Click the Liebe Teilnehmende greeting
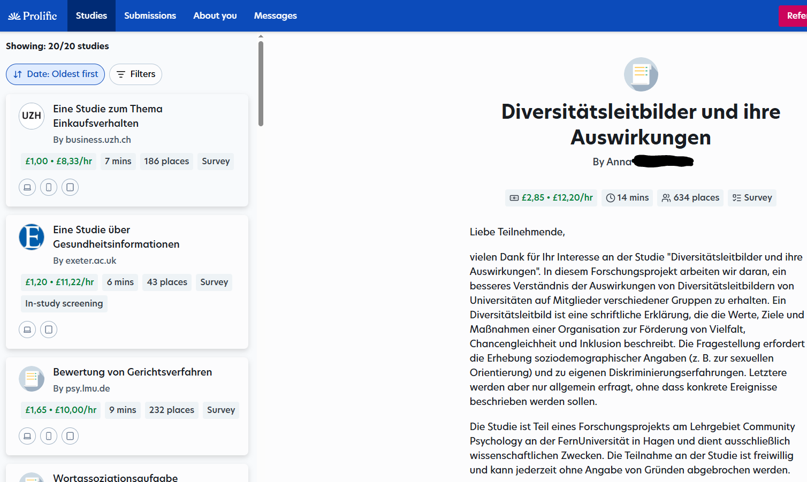 517,232
